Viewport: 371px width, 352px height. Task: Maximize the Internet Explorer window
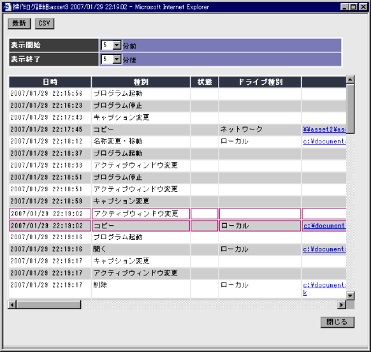click(354, 7)
